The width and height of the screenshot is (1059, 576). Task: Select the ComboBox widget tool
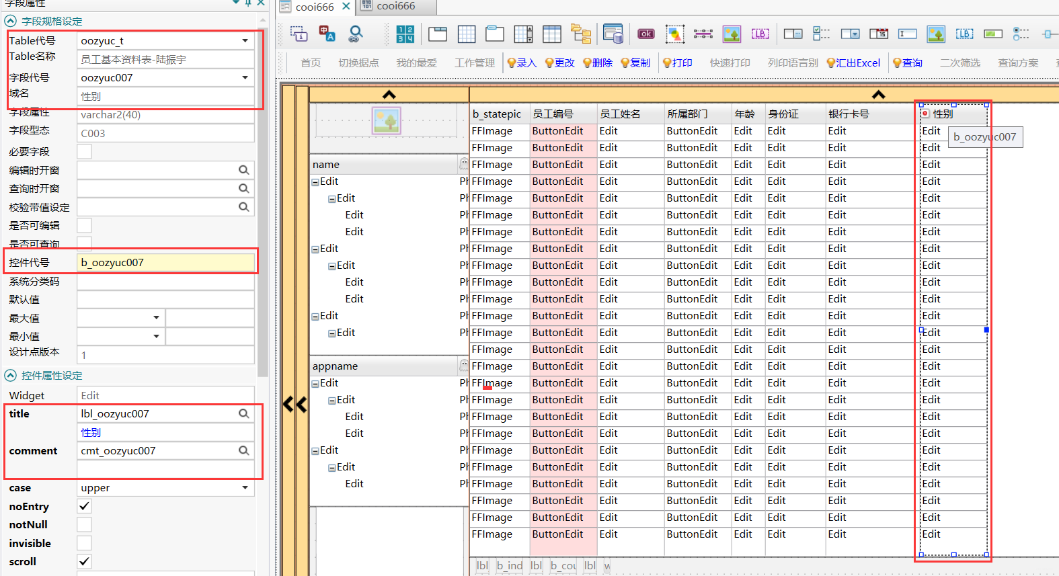tap(851, 34)
